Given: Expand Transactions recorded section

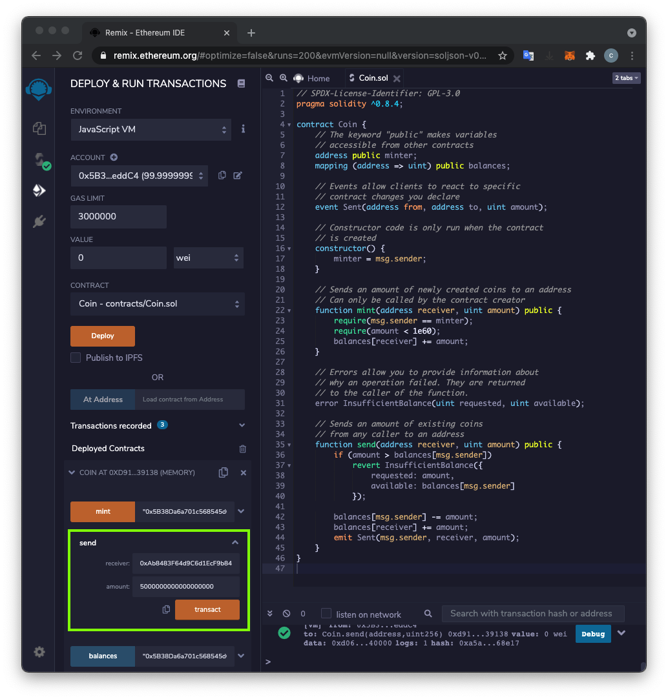Looking at the screenshot, I should [242, 425].
